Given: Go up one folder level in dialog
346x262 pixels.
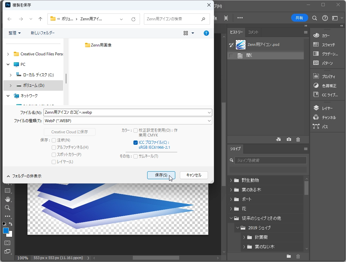Looking at the screenshot, I should [40, 19].
